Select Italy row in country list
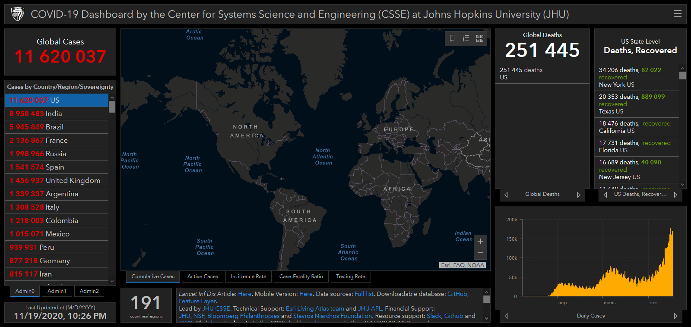 [x=57, y=207]
